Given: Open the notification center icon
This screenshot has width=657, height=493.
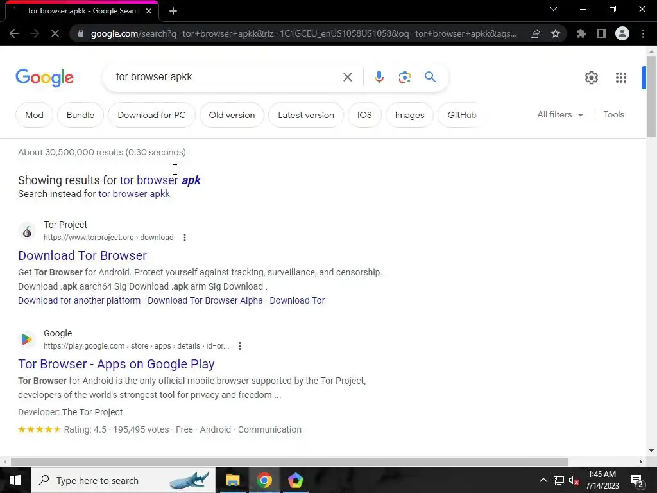Looking at the screenshot, I should tap(636, 480).
